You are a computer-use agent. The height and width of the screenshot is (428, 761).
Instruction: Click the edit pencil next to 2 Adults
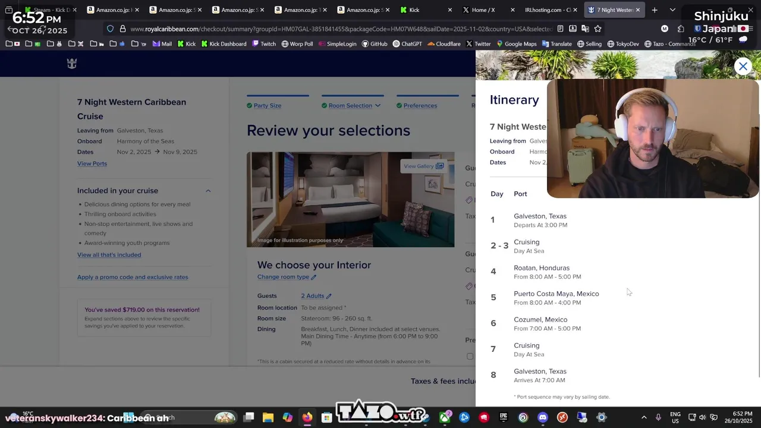coord(328,296)
